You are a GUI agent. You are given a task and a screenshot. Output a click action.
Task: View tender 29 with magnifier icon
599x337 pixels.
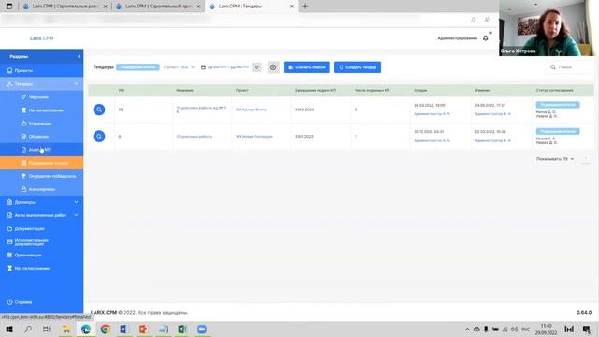pyautogui.click(x=99, y=110)
